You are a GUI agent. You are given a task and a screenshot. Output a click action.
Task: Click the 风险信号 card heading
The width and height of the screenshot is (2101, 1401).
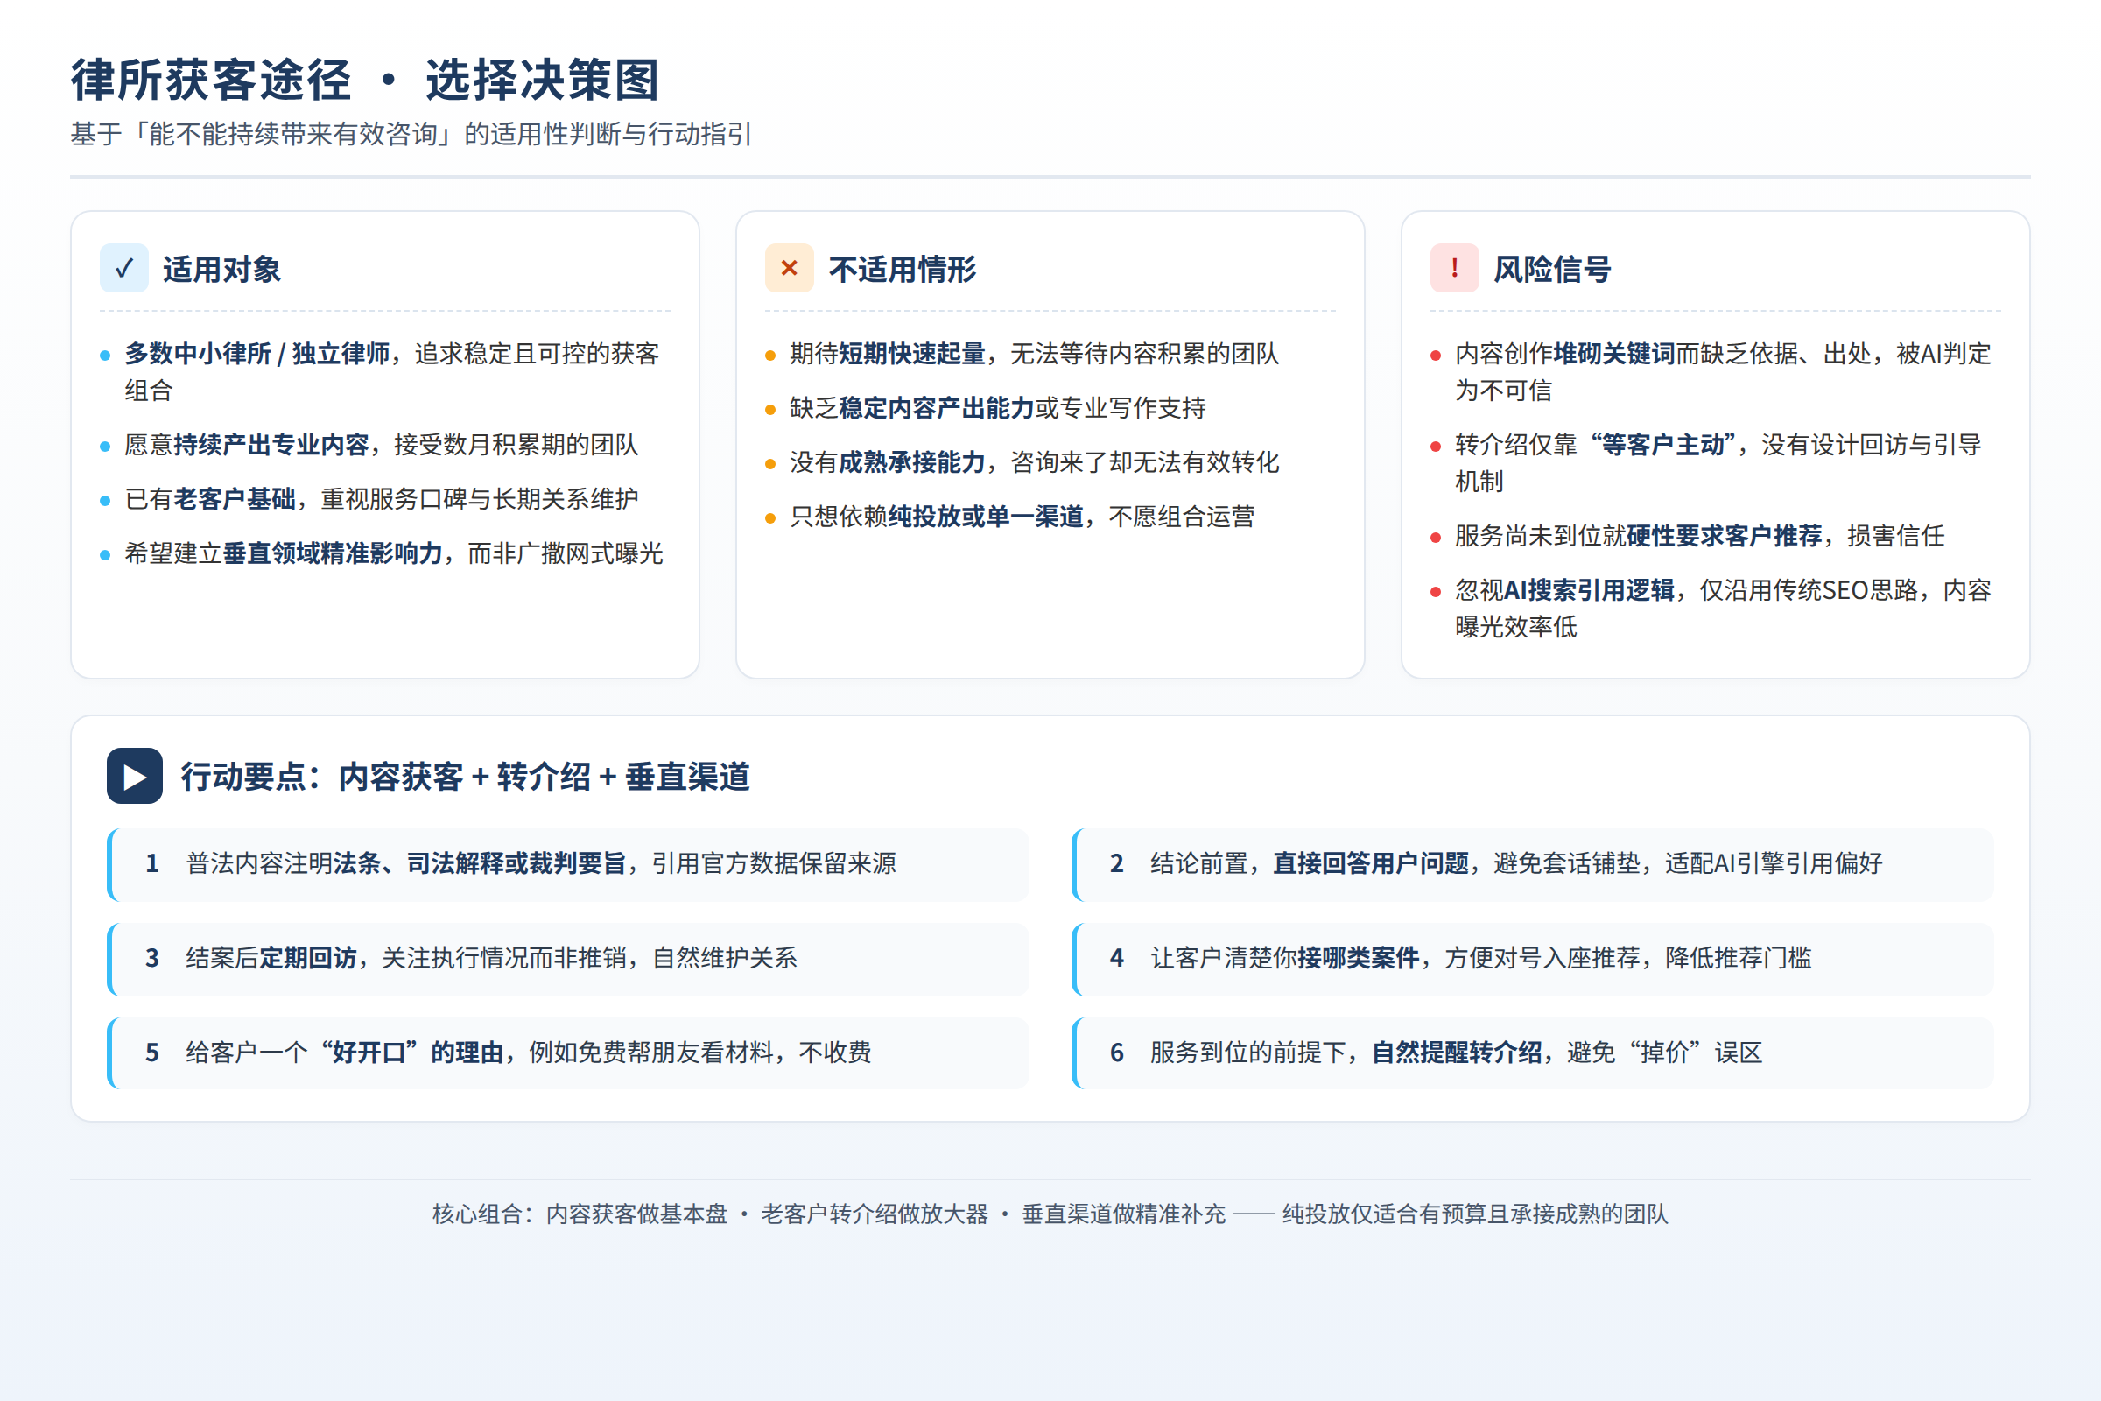point(1552,269)
